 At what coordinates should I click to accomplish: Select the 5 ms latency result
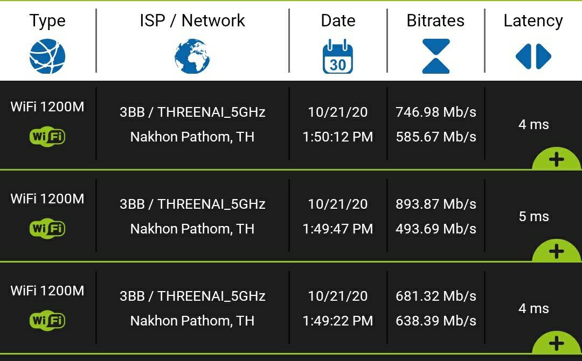pyautogui.click(x=533, y=217)
